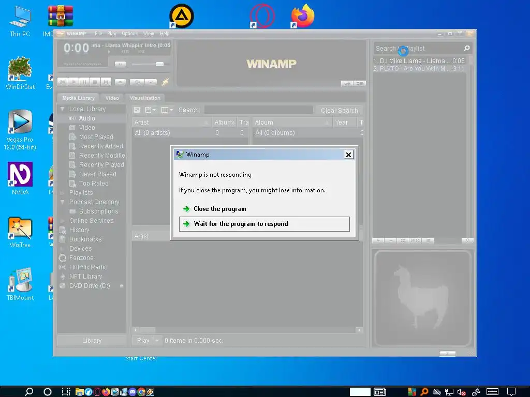The image size is (530, 397).
Task: Toggle the mute speaker button
Action: click(x=120, y=64)
